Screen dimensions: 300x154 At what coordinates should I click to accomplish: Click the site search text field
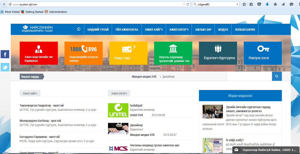coord(249,76)
